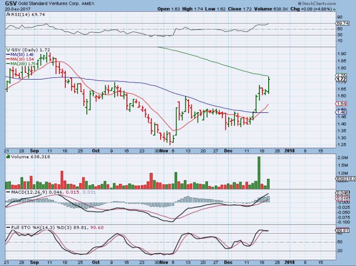Click the MACD black line legend marker
This screenshot has height=266, width=356.
coord(8,193)
